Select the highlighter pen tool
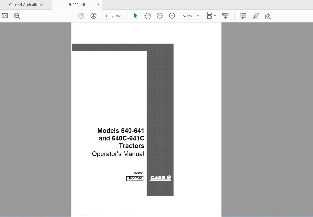Screen dimensions: 313x217 (x=256, y=16)
